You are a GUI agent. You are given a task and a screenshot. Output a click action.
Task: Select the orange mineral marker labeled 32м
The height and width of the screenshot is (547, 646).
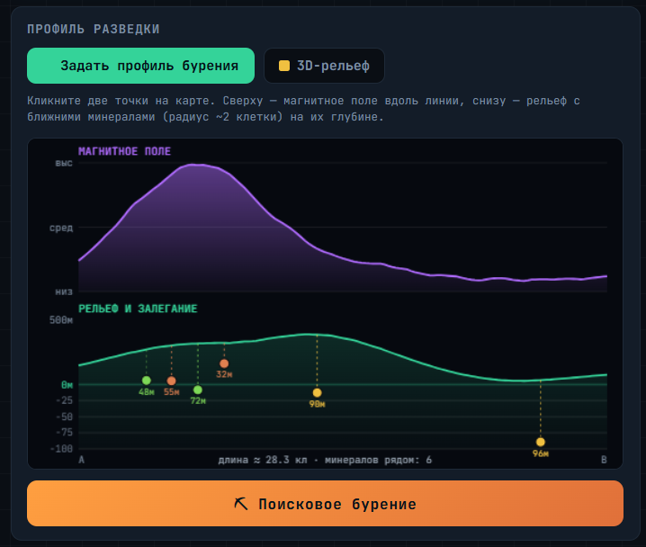pos(224,363)
